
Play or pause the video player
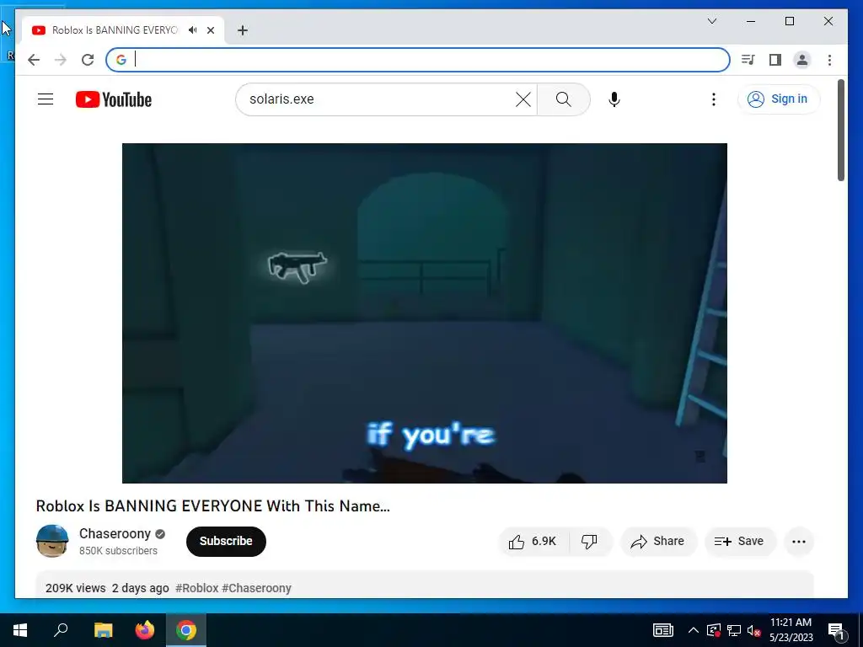pos(425,313)
